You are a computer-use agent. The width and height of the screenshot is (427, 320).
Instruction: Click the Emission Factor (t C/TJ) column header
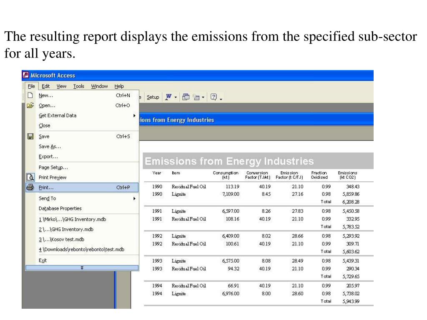pos(289,175)
